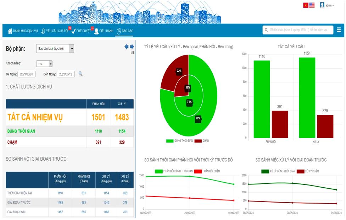Go to the previous report page arrow
Viewport: 346px width, 220px height.
126,47
